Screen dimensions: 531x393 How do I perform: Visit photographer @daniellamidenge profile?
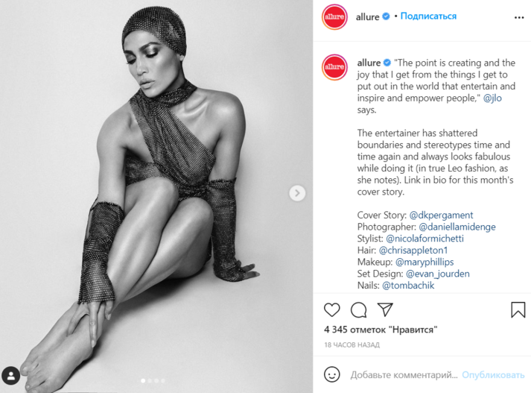457,227
